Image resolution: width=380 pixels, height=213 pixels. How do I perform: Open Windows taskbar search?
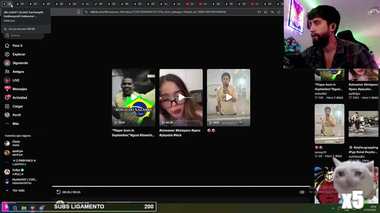(x=15, y=208)
